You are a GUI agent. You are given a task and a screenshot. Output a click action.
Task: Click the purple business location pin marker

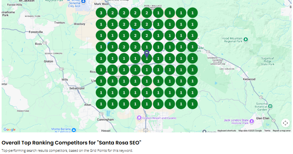click(x=147, y=54)
